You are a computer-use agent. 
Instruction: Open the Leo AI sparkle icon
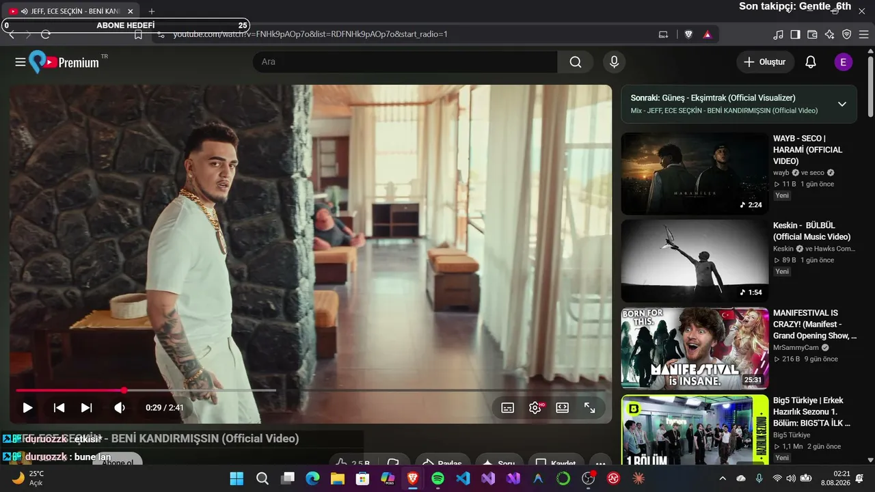coord(829,34)
